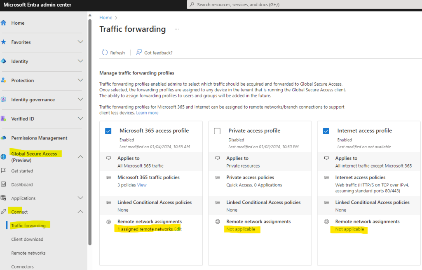This screenshot has height=270, width=422.
Task: Open the Traffic forwarding more options ellipsis
Action: [x=176, y=29]
